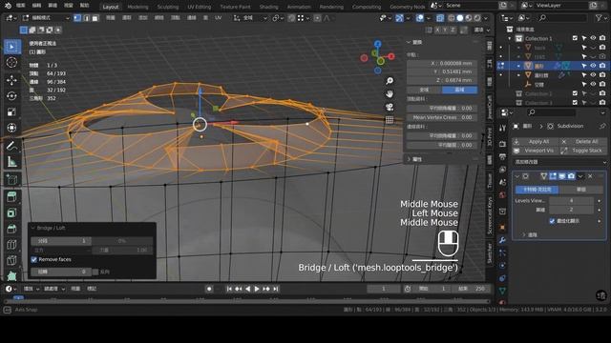
Task: Toggle viewport overlays button
Action: (420, 18)
